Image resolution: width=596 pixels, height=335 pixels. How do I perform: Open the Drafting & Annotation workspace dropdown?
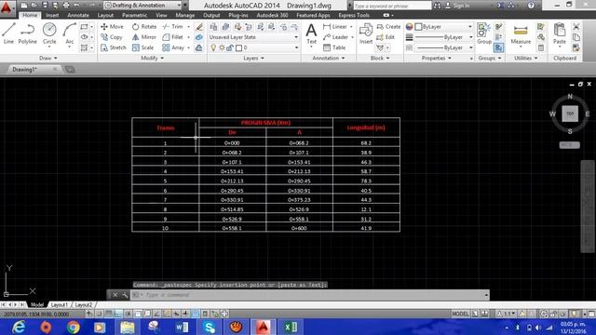point(142,6)
